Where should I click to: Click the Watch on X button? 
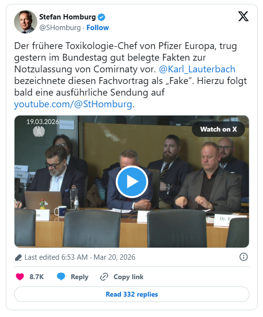click(x=218, y=129)
